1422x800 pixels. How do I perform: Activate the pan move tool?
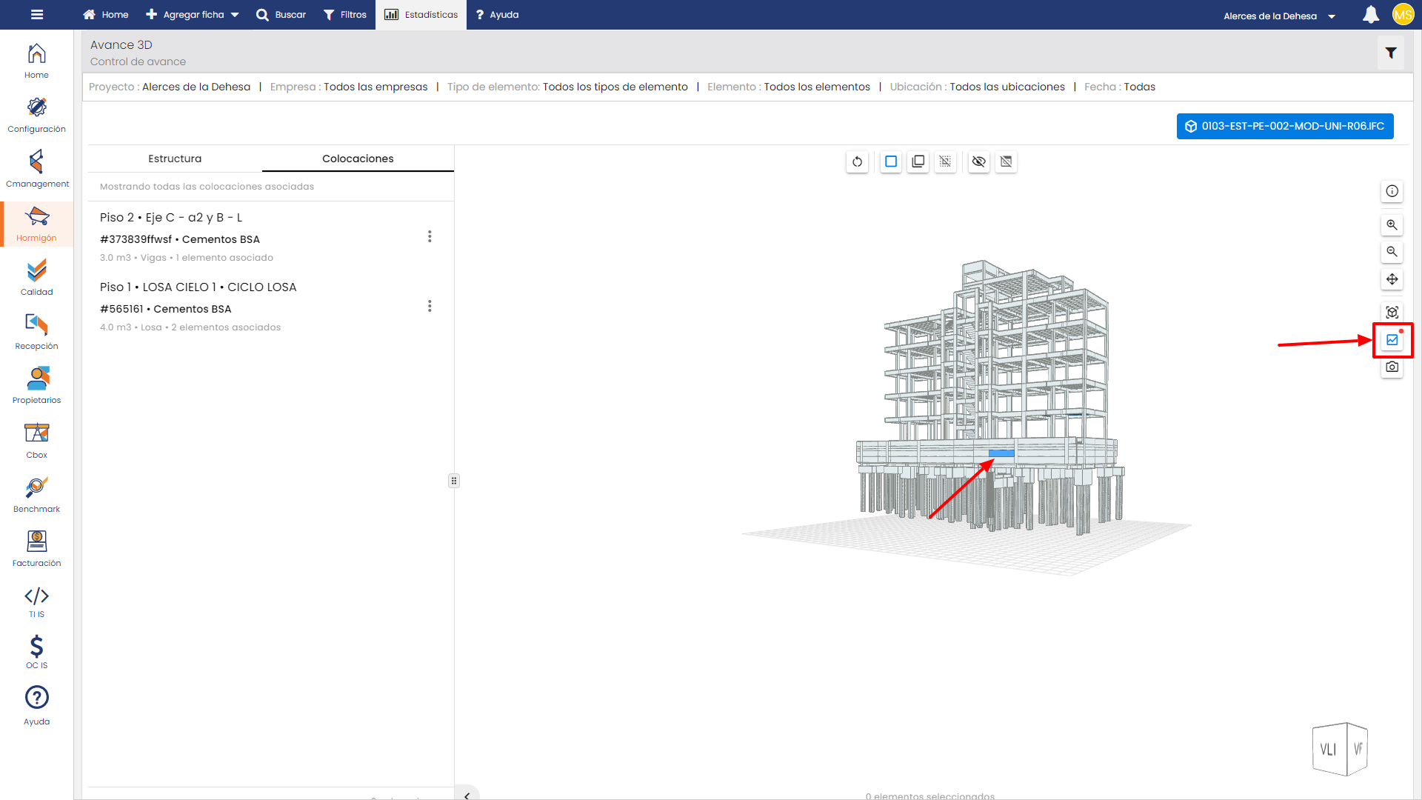tap(1392, 279)
